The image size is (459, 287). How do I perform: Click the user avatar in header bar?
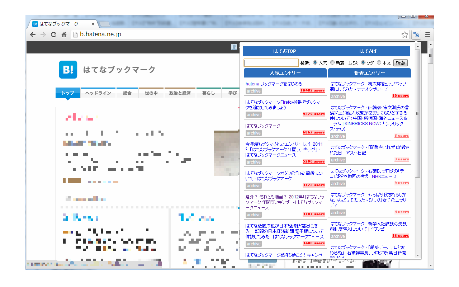click(x=234, y=47)
